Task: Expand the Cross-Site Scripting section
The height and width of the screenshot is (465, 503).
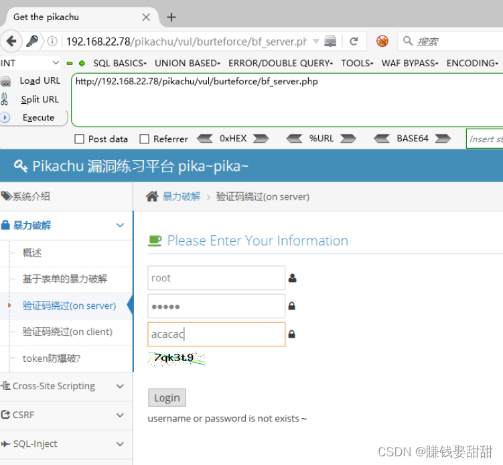Action: 66,386
